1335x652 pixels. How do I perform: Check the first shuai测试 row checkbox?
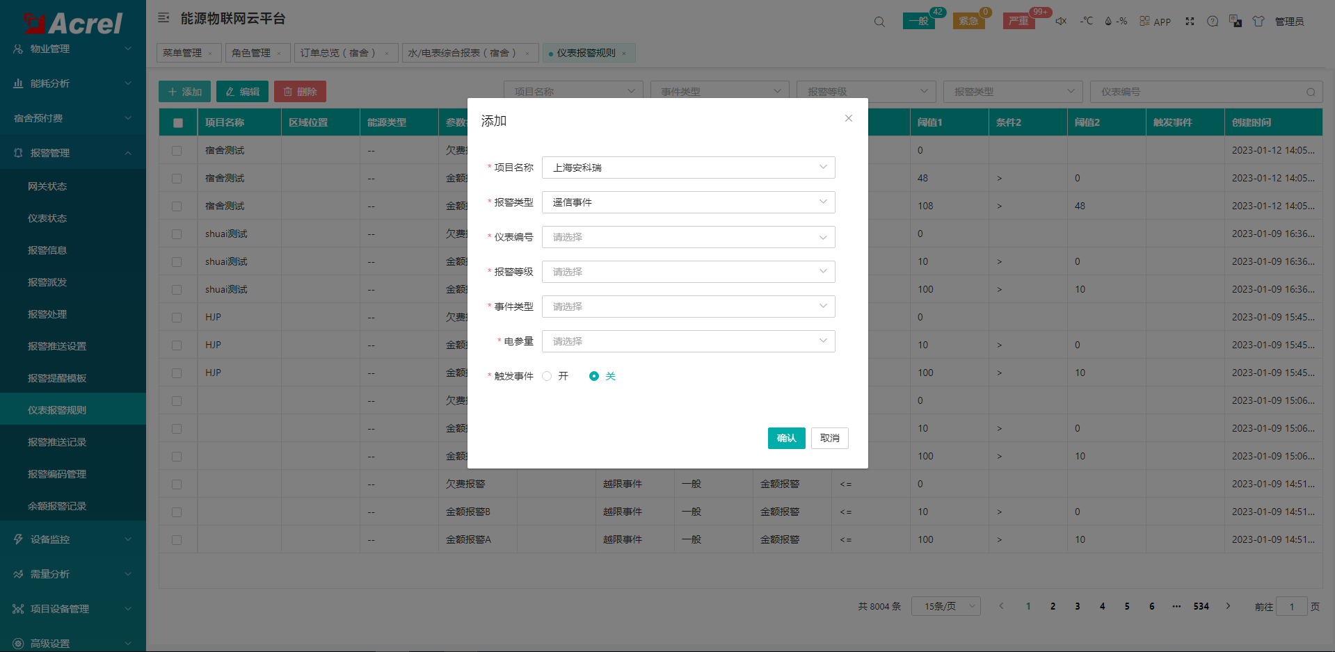177,234
